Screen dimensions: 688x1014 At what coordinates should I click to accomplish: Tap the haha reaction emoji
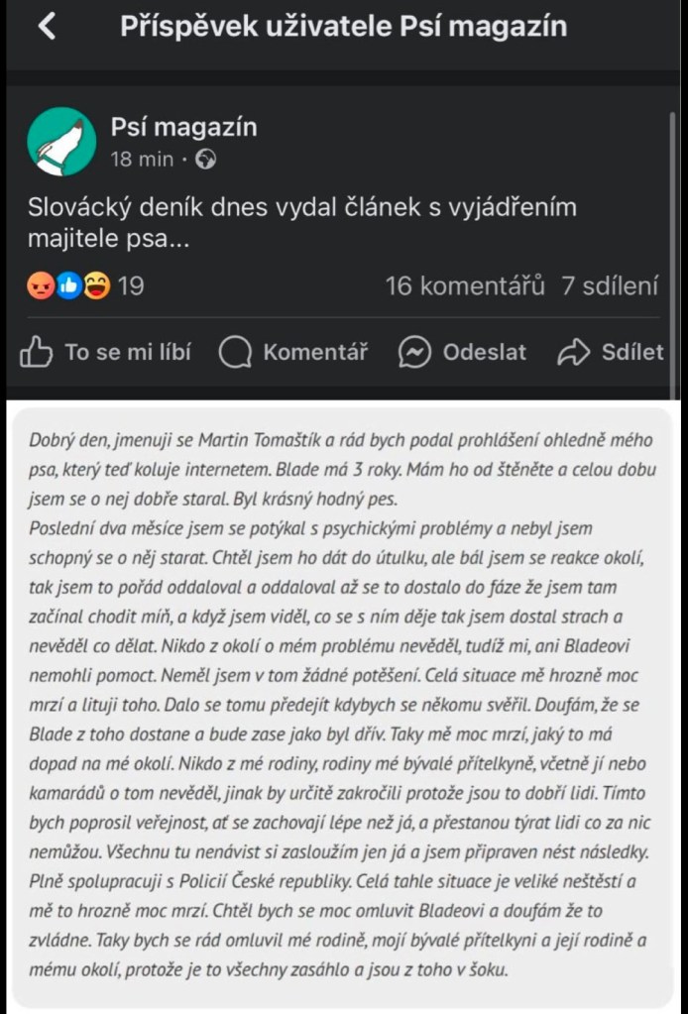pyautogui.click(x=95, y=287)
